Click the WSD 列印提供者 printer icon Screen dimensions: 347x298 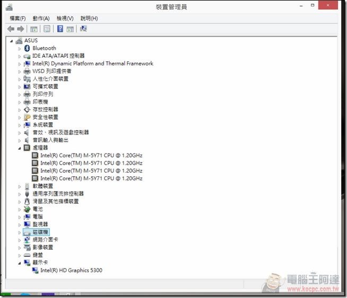(x=27, y=71)
